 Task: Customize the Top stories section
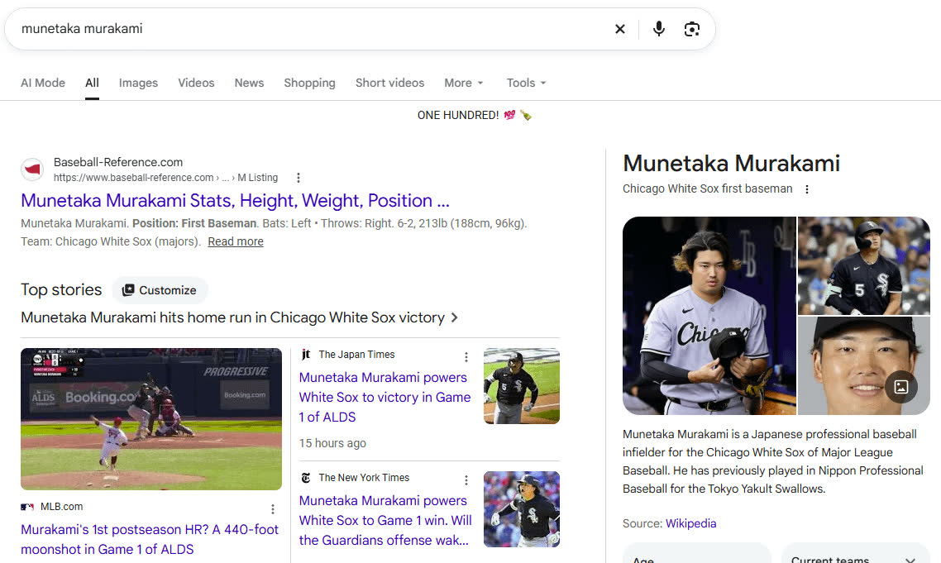(x=160, y=290)
